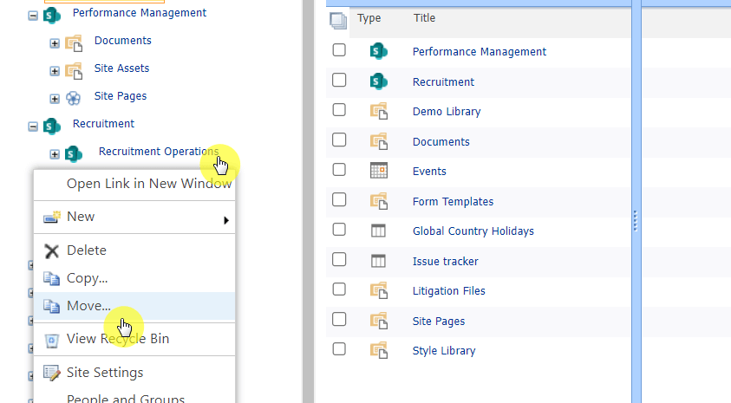The width and height of the screenshot is (731, 403).
Task: Click the site icon in the Recruitment list row
Action: (x=379, y=81)
